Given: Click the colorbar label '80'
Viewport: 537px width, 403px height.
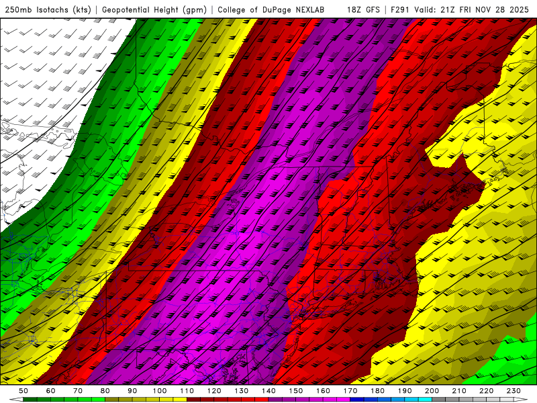Looking at the screenshot, I should (105, 391).
